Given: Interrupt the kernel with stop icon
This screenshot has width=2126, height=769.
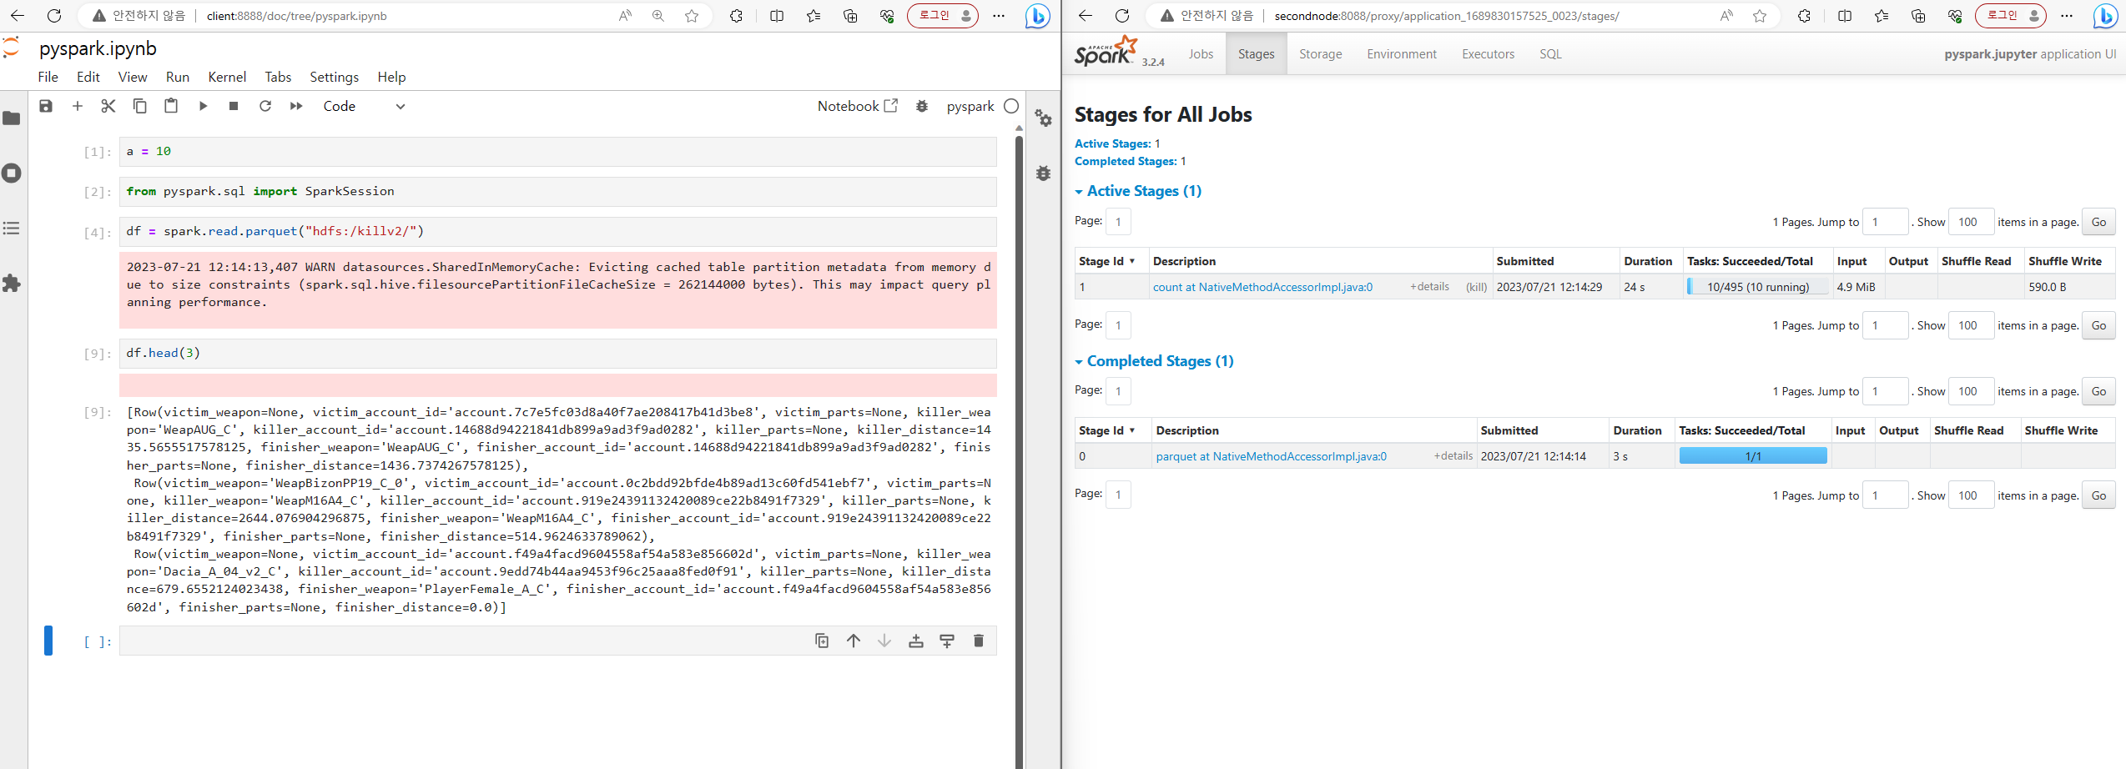Looking at the screenshot, I should 234,106.
